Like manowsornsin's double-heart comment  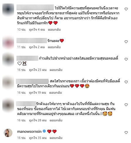point(126,132)
